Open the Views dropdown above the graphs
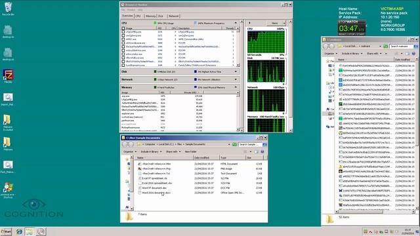The image size is (420, 236). click(x=276, y=24)
